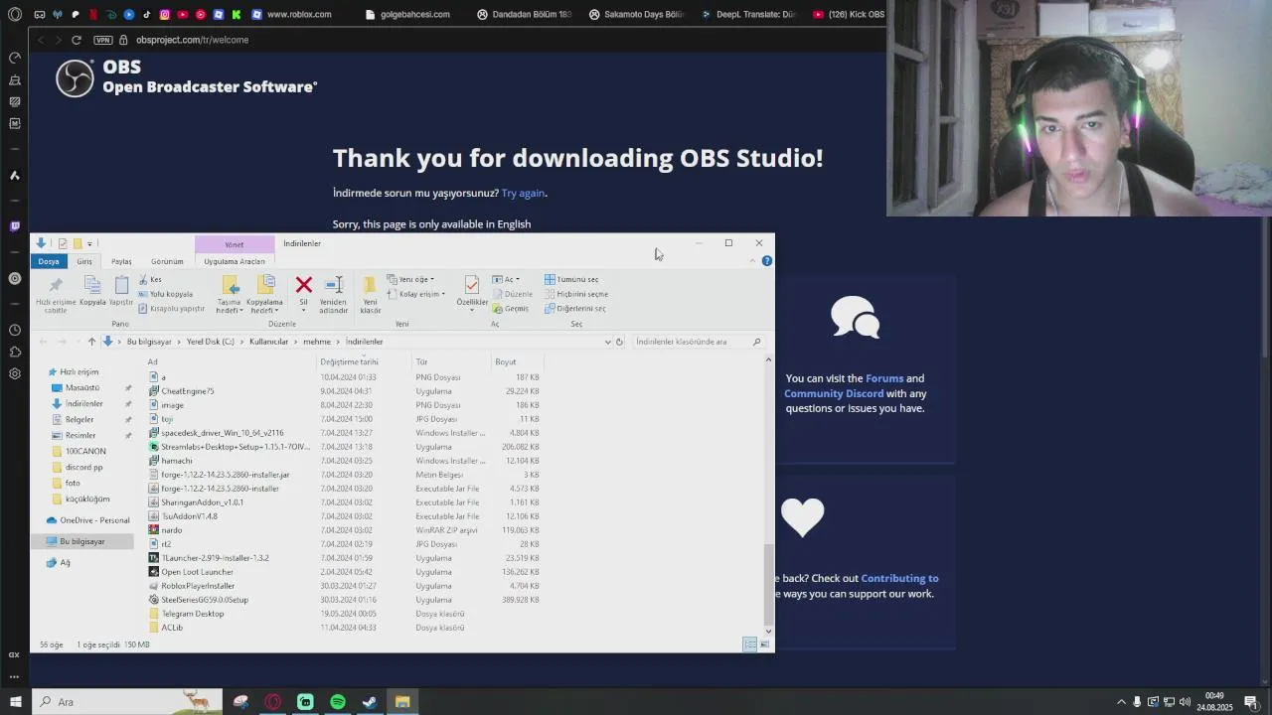Switch to Uygulama Araçları tab
Image resolution: width=1272 pixels, height=715 pixels.
(x=235, y=261)
